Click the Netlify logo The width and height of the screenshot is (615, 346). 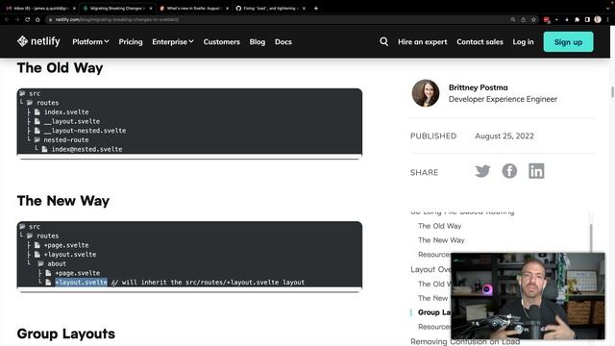pyautogui.click(x=38, y=41)
